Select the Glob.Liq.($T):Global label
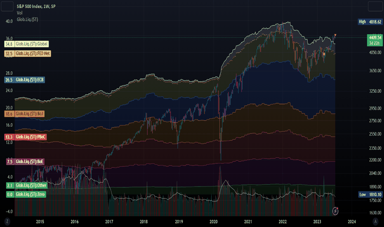 (32, 44)
